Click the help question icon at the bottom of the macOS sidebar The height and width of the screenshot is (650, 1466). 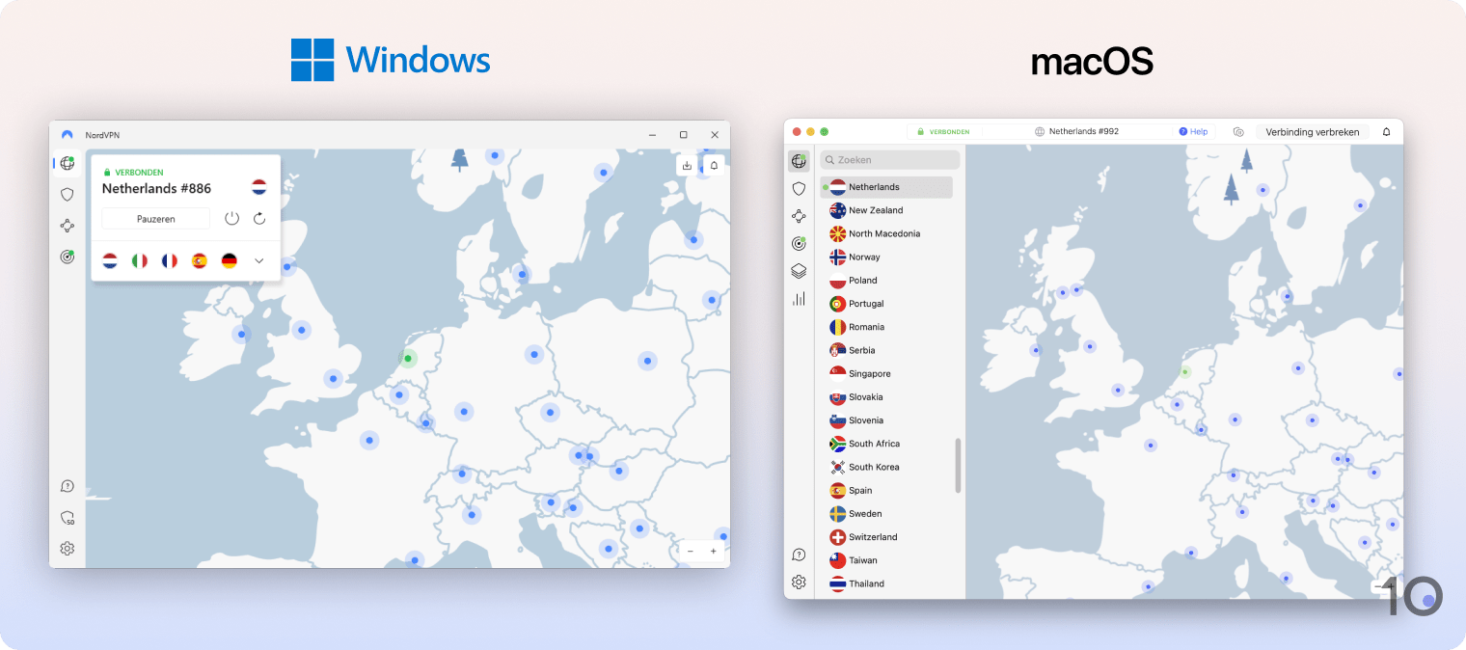point(799,555)
